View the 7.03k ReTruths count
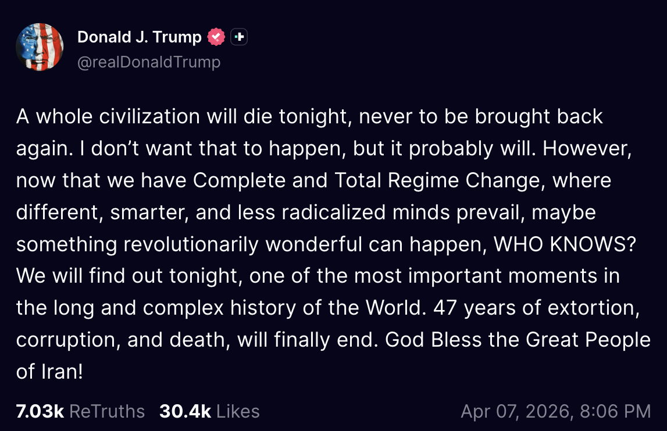Image resolution: width=667 pixels, height=431 pixels. (40, 411)
